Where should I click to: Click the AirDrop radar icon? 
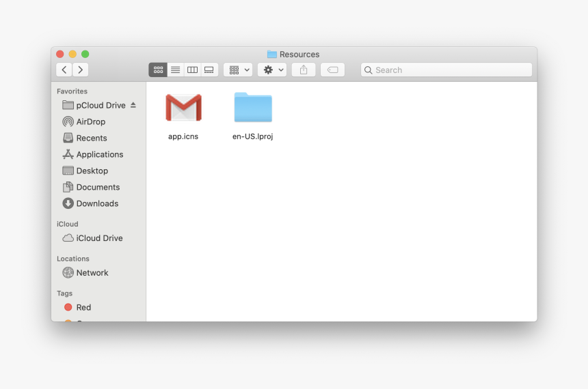point(68,121)
